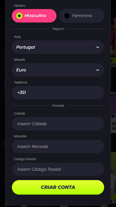The height and width of the screenshot is (207, 116).
Task: Click the Morada section divider heading
Action: click(58, 106)
